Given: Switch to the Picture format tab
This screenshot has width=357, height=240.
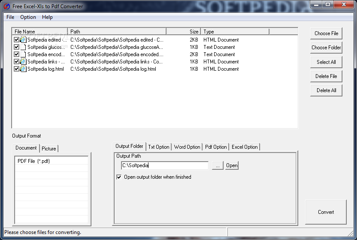Looking at the screenshot, I should (x=49, y=149).
